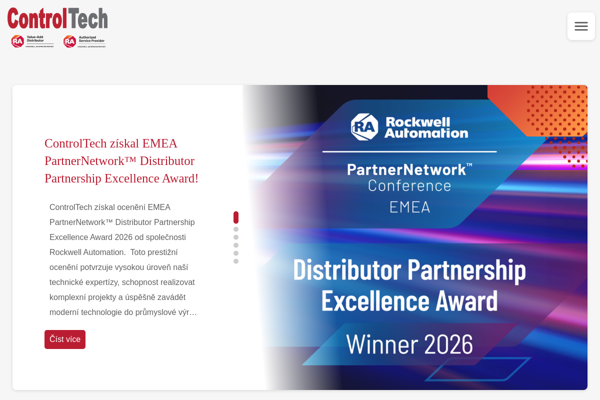Go to the sixth slide dot
The height and width of the screenshot is (400, 600).
click(236, 261)
